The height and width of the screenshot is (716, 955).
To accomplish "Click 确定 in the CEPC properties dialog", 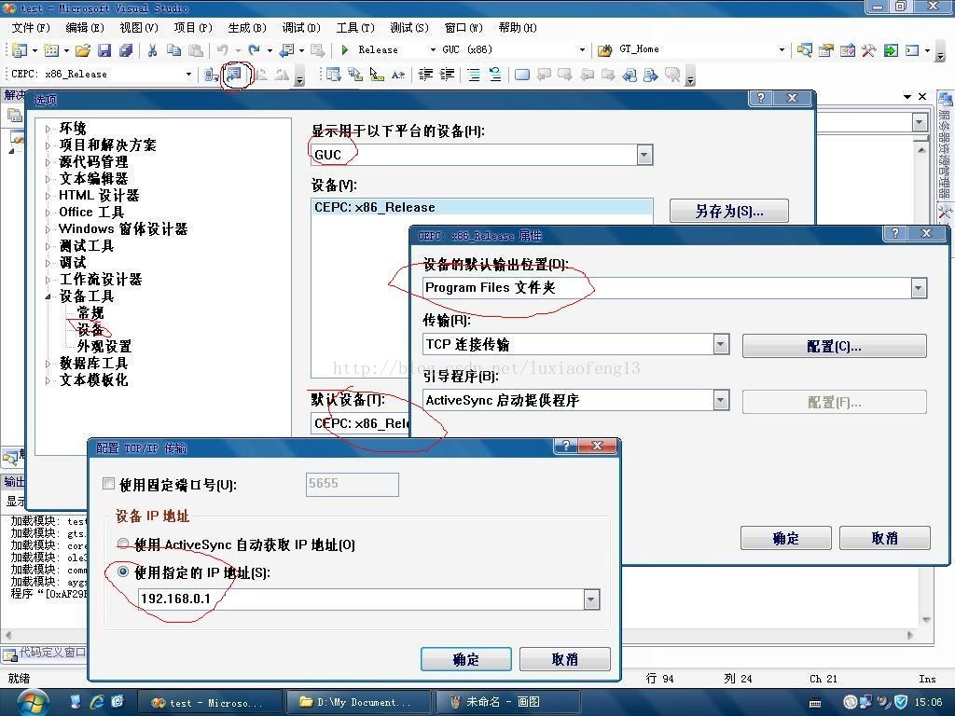I will point(785,538).
